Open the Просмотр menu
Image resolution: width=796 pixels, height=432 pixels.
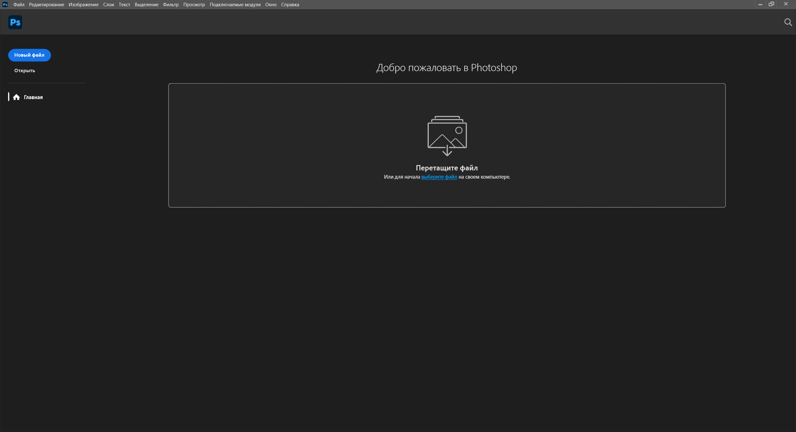194,5
